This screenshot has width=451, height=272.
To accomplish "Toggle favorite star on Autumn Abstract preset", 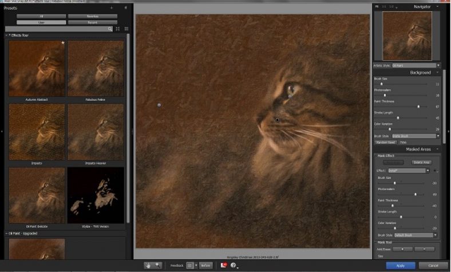I will [x=63, y=43].
